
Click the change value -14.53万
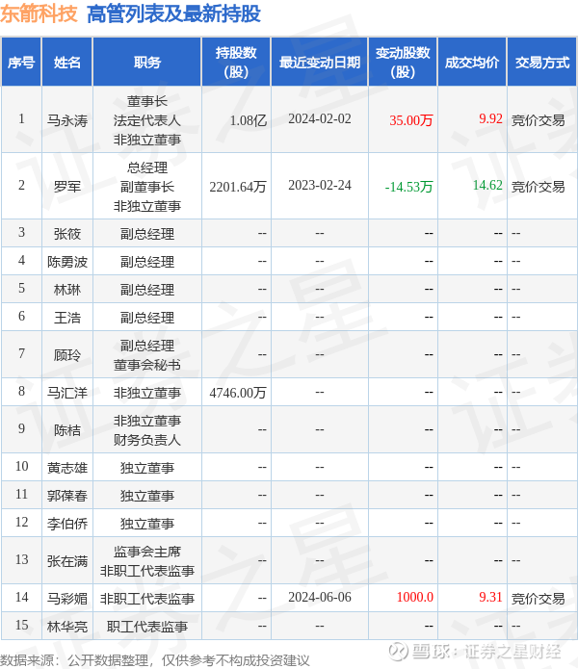[409, 187]
